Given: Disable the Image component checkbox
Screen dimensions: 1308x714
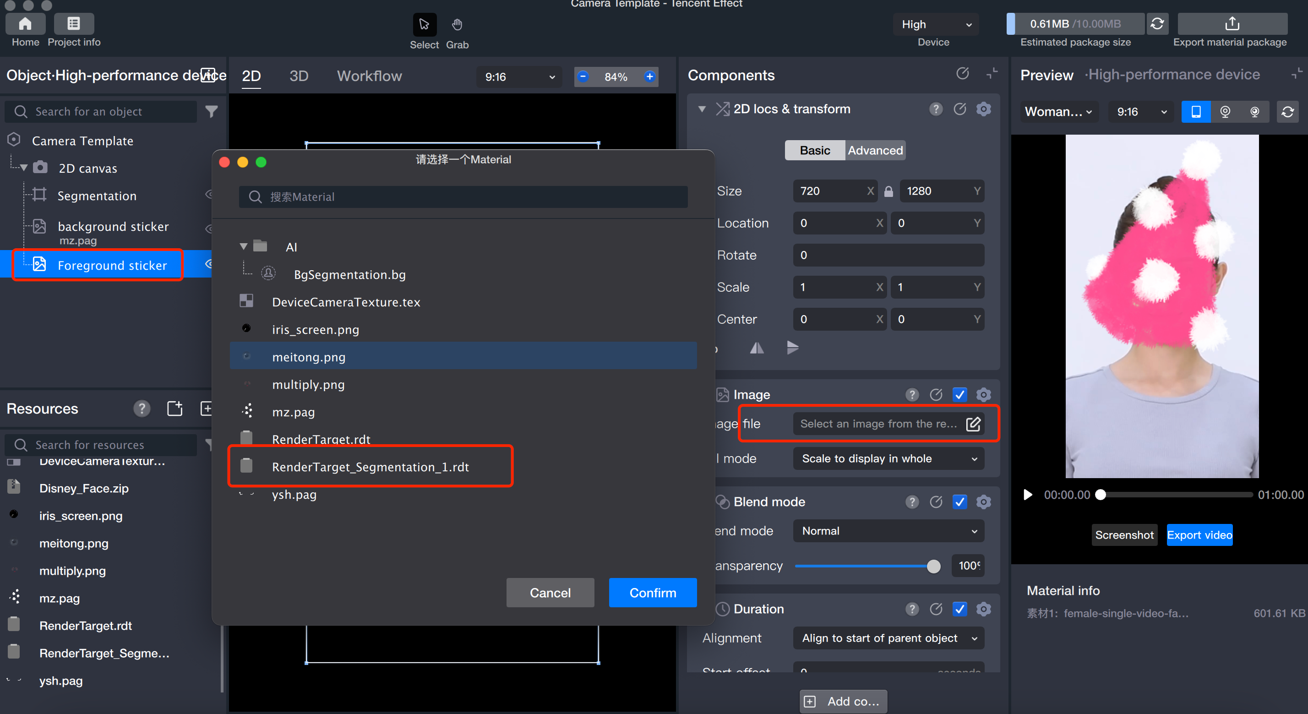Looking at the screenshot, I should click(959, 395).
